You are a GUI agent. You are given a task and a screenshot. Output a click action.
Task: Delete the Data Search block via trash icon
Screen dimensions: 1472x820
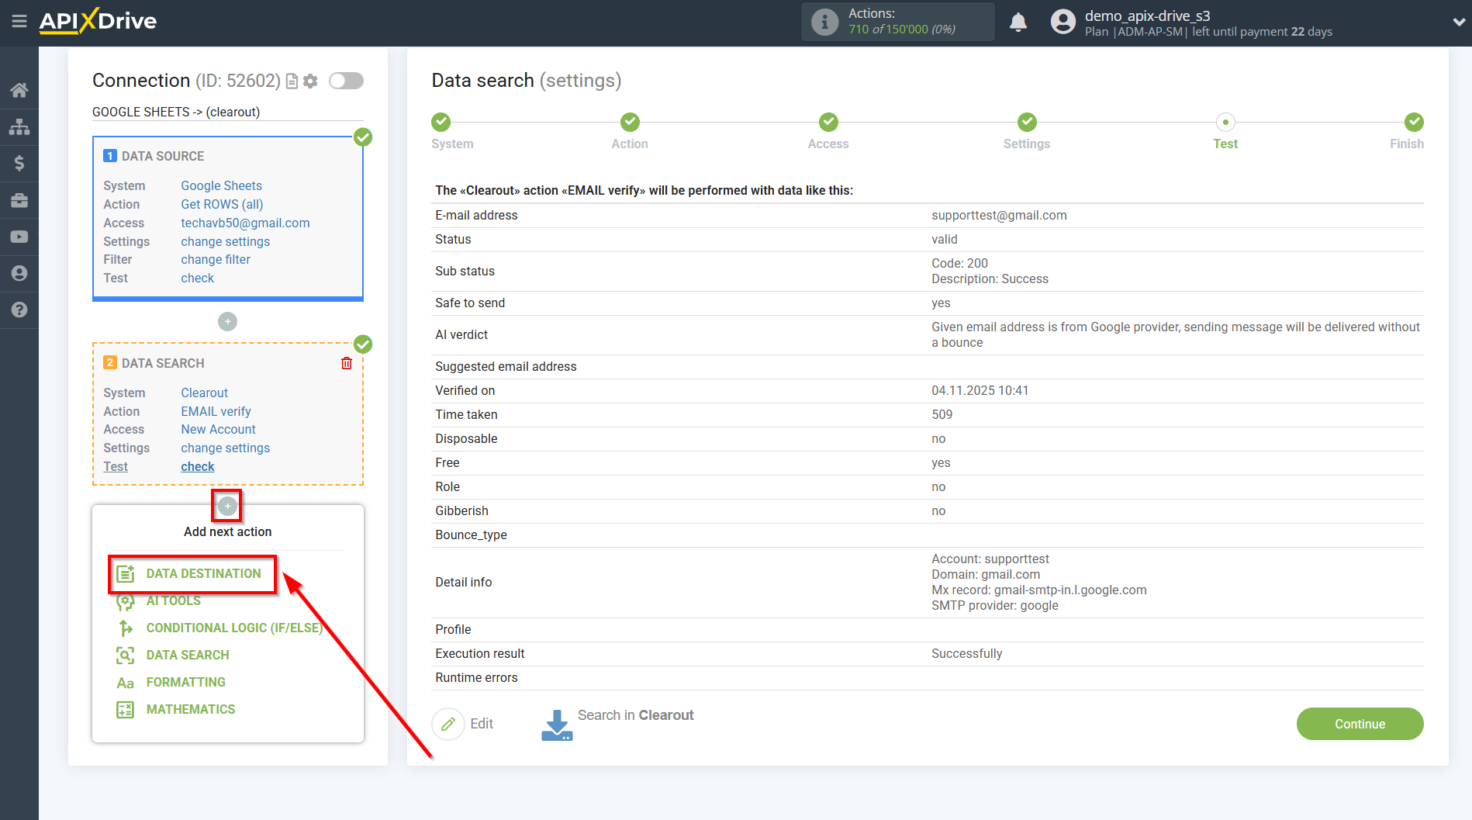pyautogui.click(x=346, y=362)
